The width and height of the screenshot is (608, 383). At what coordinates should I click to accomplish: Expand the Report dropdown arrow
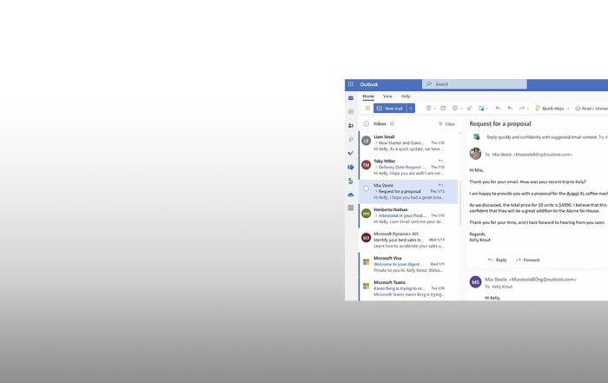pos(461,109)
